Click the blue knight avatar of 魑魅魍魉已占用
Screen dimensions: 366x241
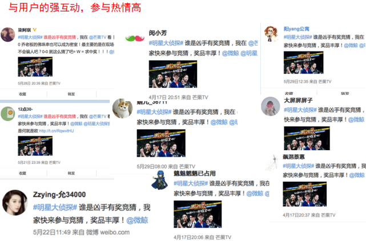tap(160, 179)
